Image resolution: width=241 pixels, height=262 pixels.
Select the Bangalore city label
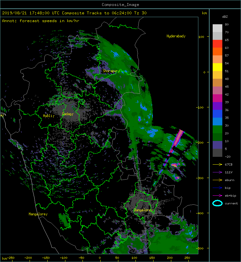(x=143, y=210)
